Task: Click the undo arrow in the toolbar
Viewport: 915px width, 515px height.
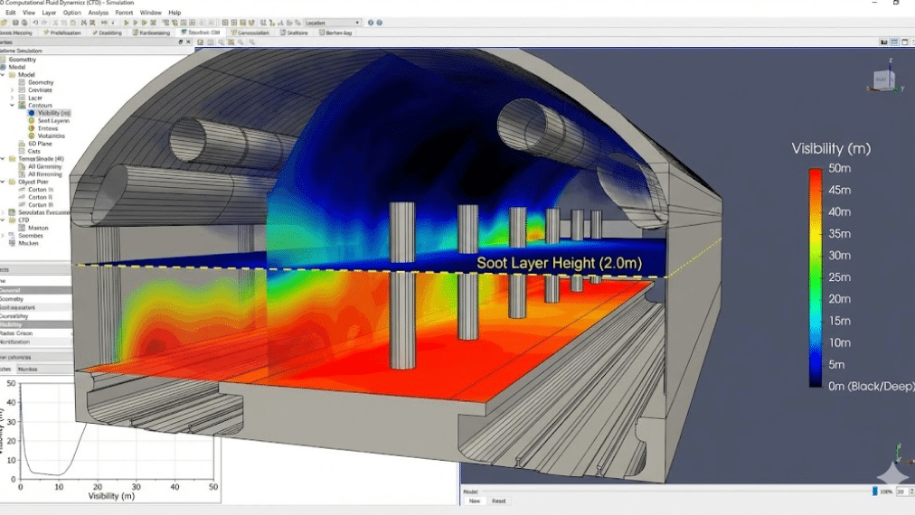Action: pos(35,23)
